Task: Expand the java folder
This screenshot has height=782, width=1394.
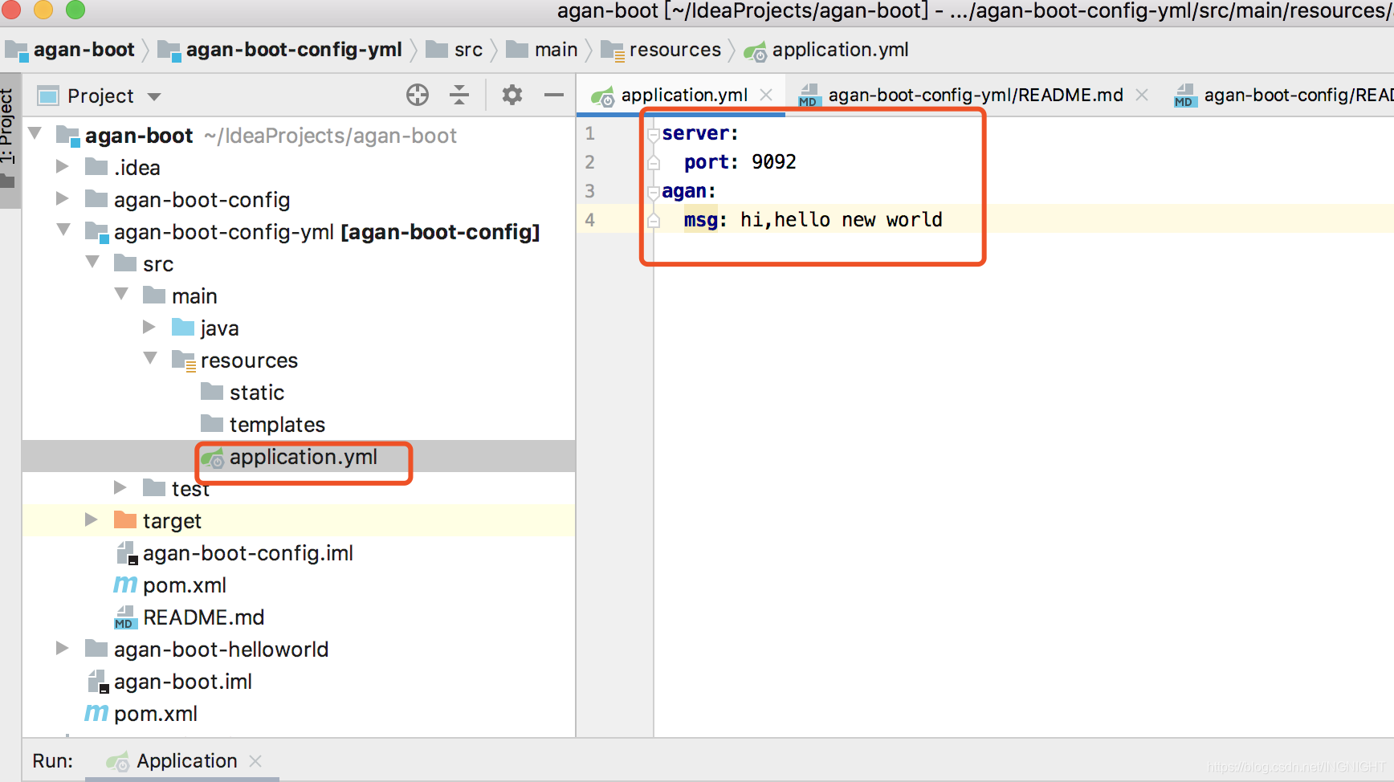Action: tap(149, 328)
